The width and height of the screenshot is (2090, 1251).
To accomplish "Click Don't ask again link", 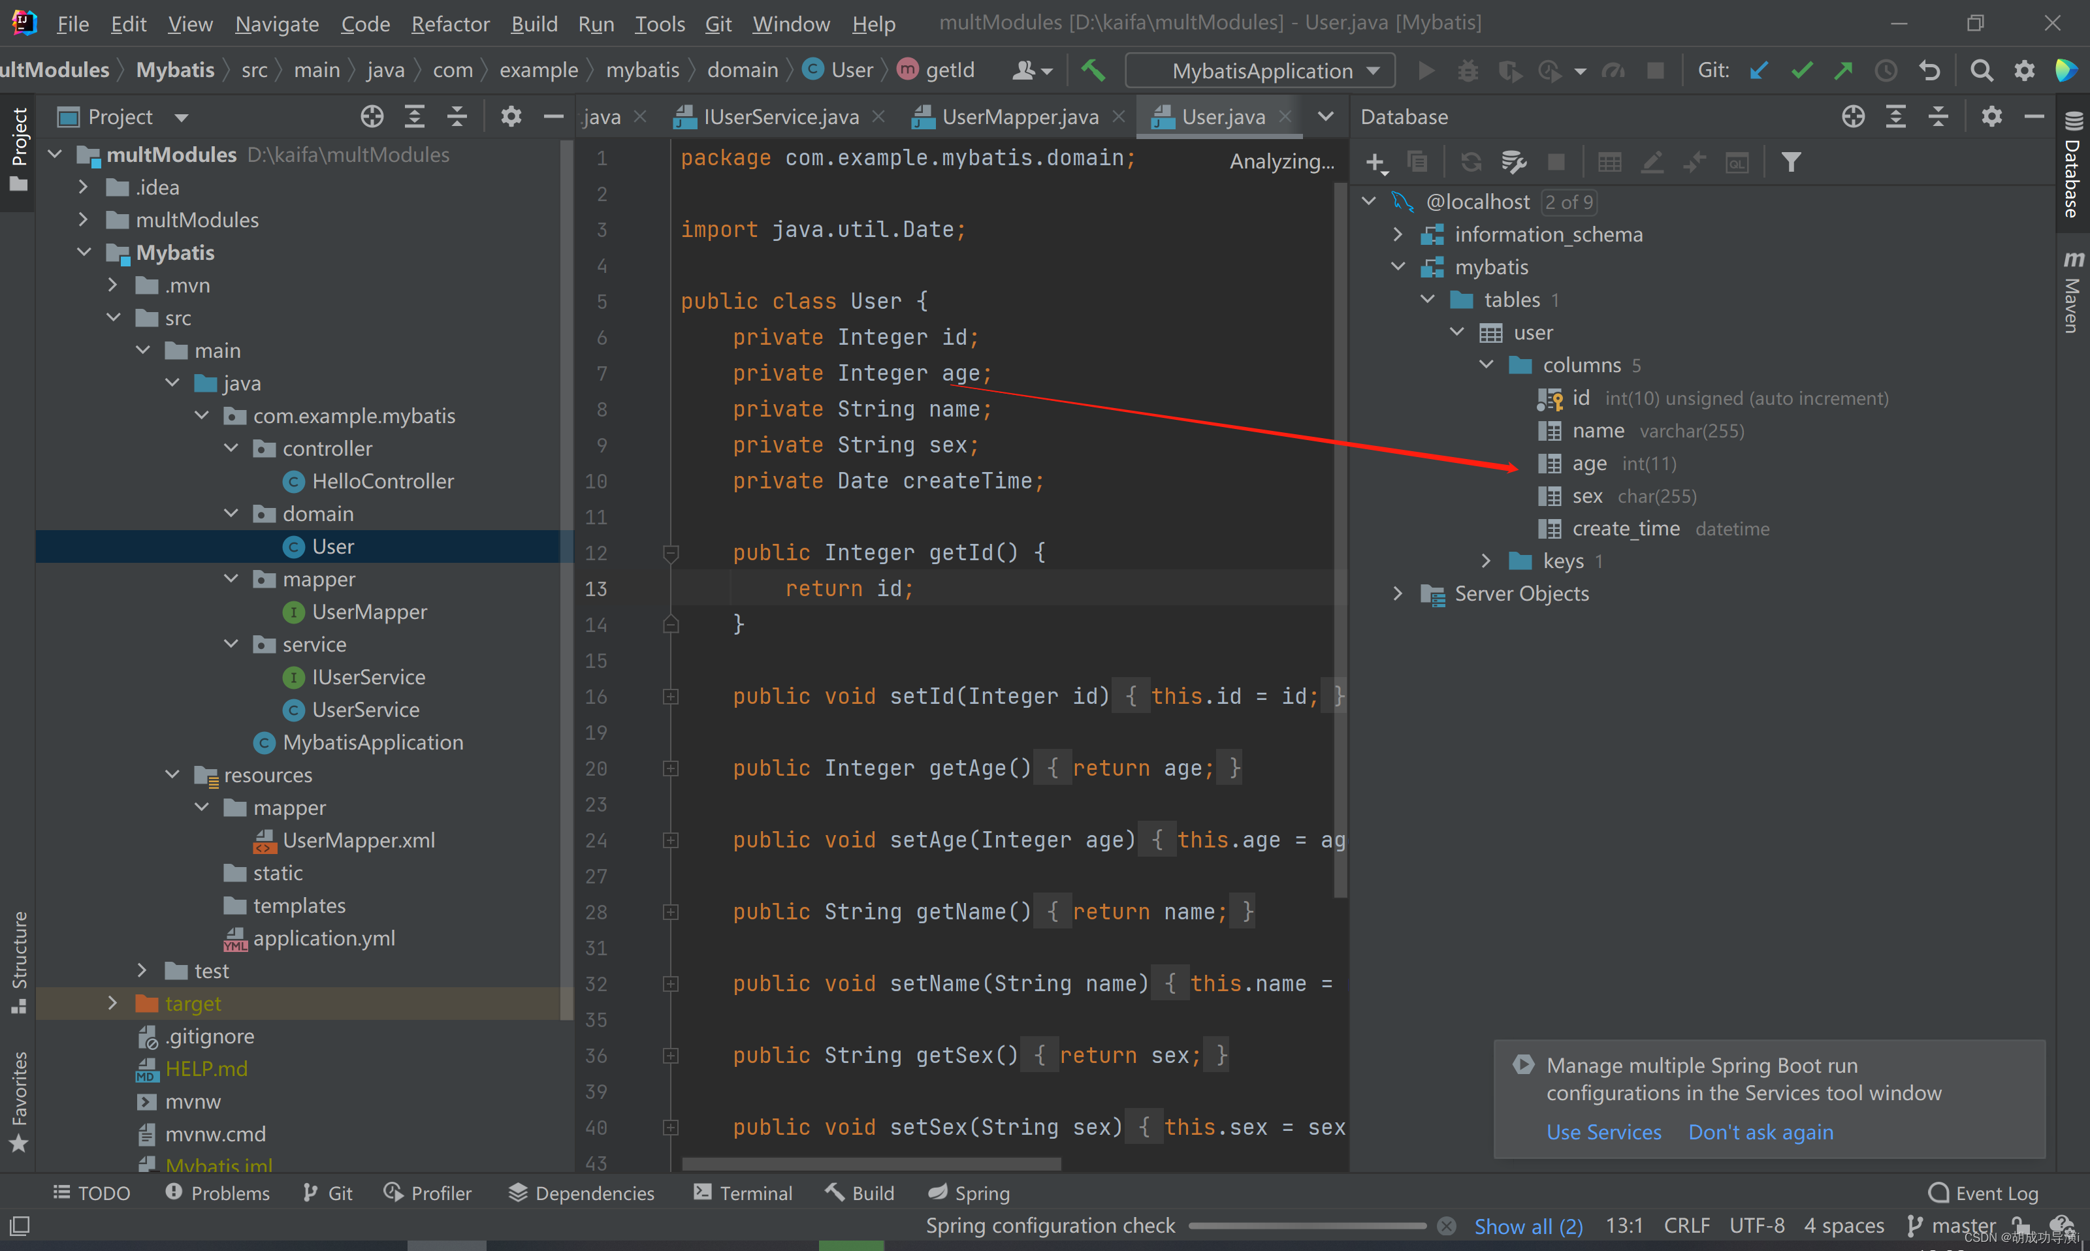I will [x=1760, y=1132].
